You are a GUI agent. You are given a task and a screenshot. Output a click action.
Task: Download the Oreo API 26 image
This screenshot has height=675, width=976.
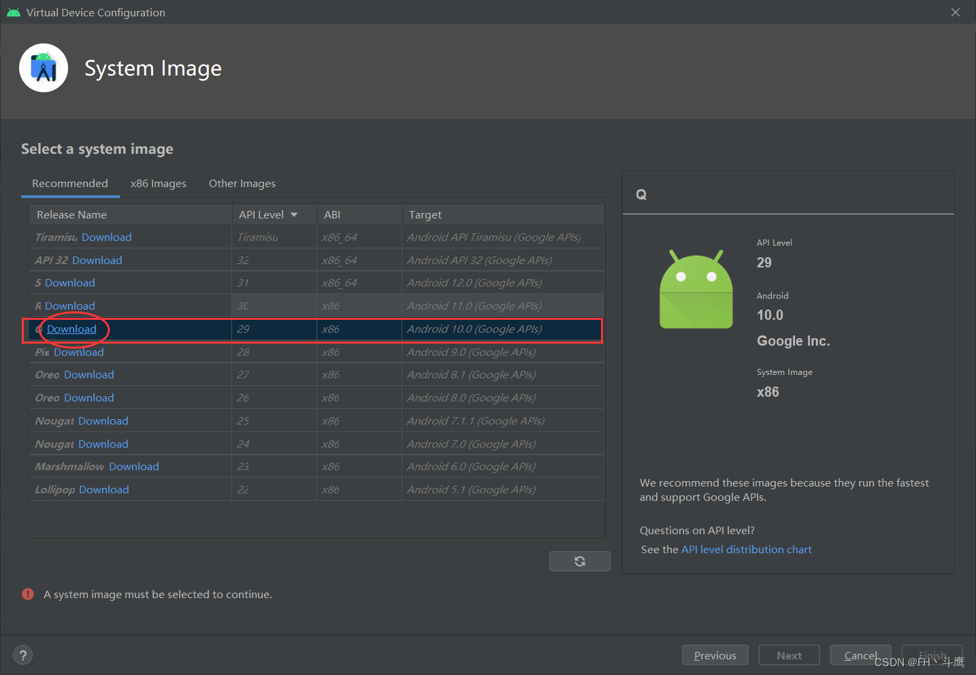point(89,398)
